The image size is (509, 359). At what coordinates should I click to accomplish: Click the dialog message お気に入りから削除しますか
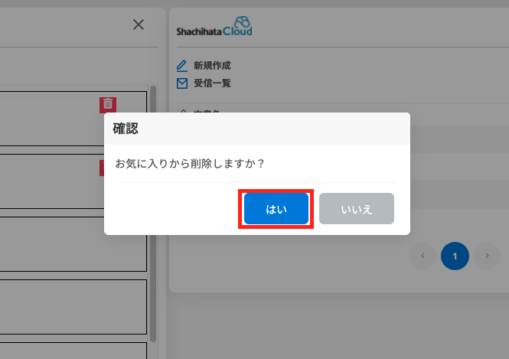pyautogui.click(x=190, y=164)
